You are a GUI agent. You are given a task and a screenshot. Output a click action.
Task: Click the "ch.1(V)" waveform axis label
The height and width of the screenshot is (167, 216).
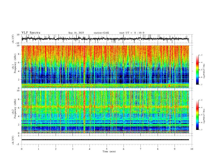point(13,39)
